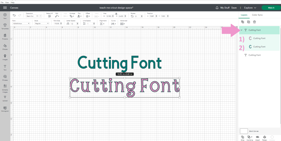Image resolution: width=281 pixels, height=141 pixels.
Task: Open the Flip options
Action: 79,16
